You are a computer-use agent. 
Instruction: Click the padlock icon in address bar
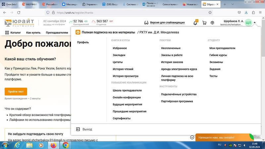click(x=53, y=13)
